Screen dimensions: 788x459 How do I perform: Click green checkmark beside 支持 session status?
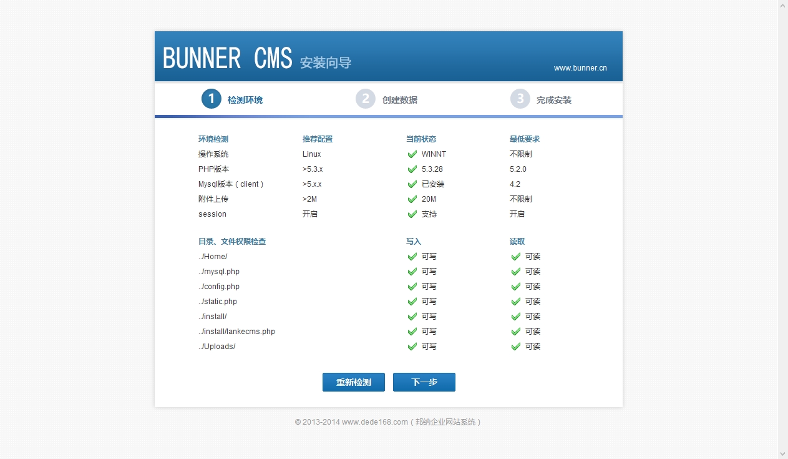412,214
